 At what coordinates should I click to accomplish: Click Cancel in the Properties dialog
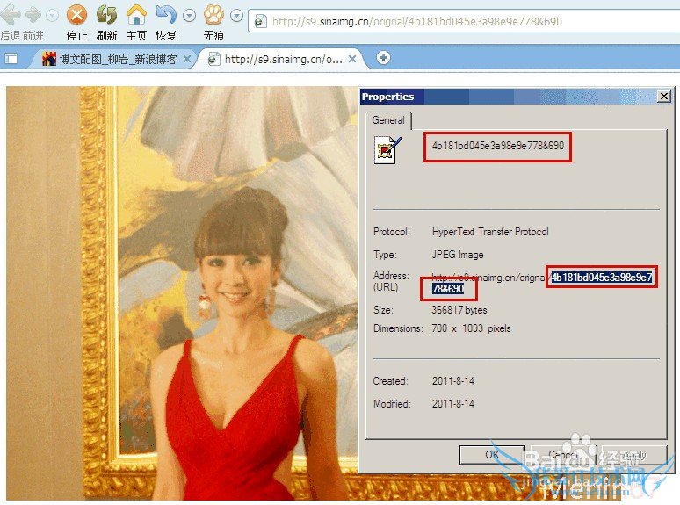pos(563,455)
